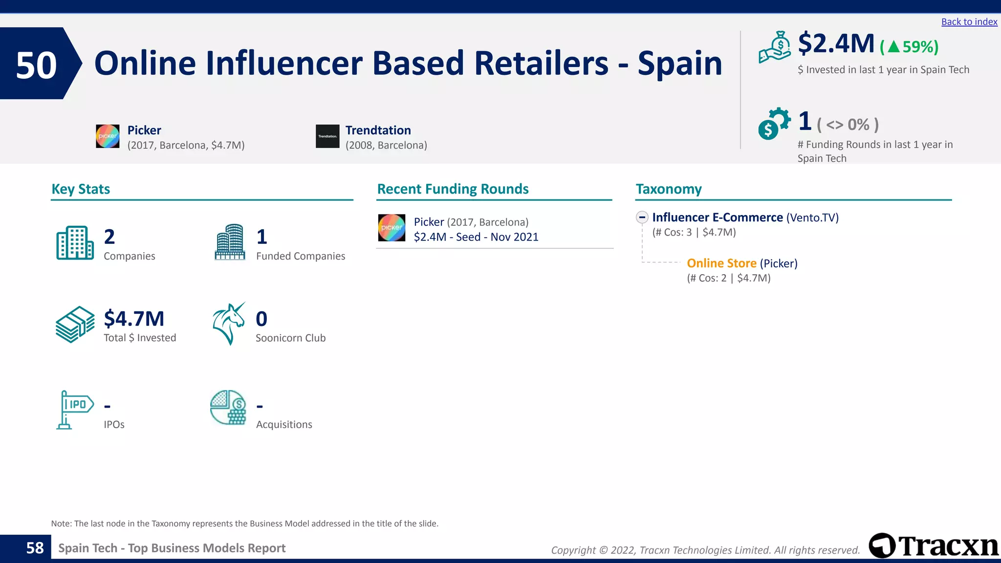Click the '(# Cos: 3 | $4.7M)' text
Screen dimensions: 1001x563
pos(694,232)
